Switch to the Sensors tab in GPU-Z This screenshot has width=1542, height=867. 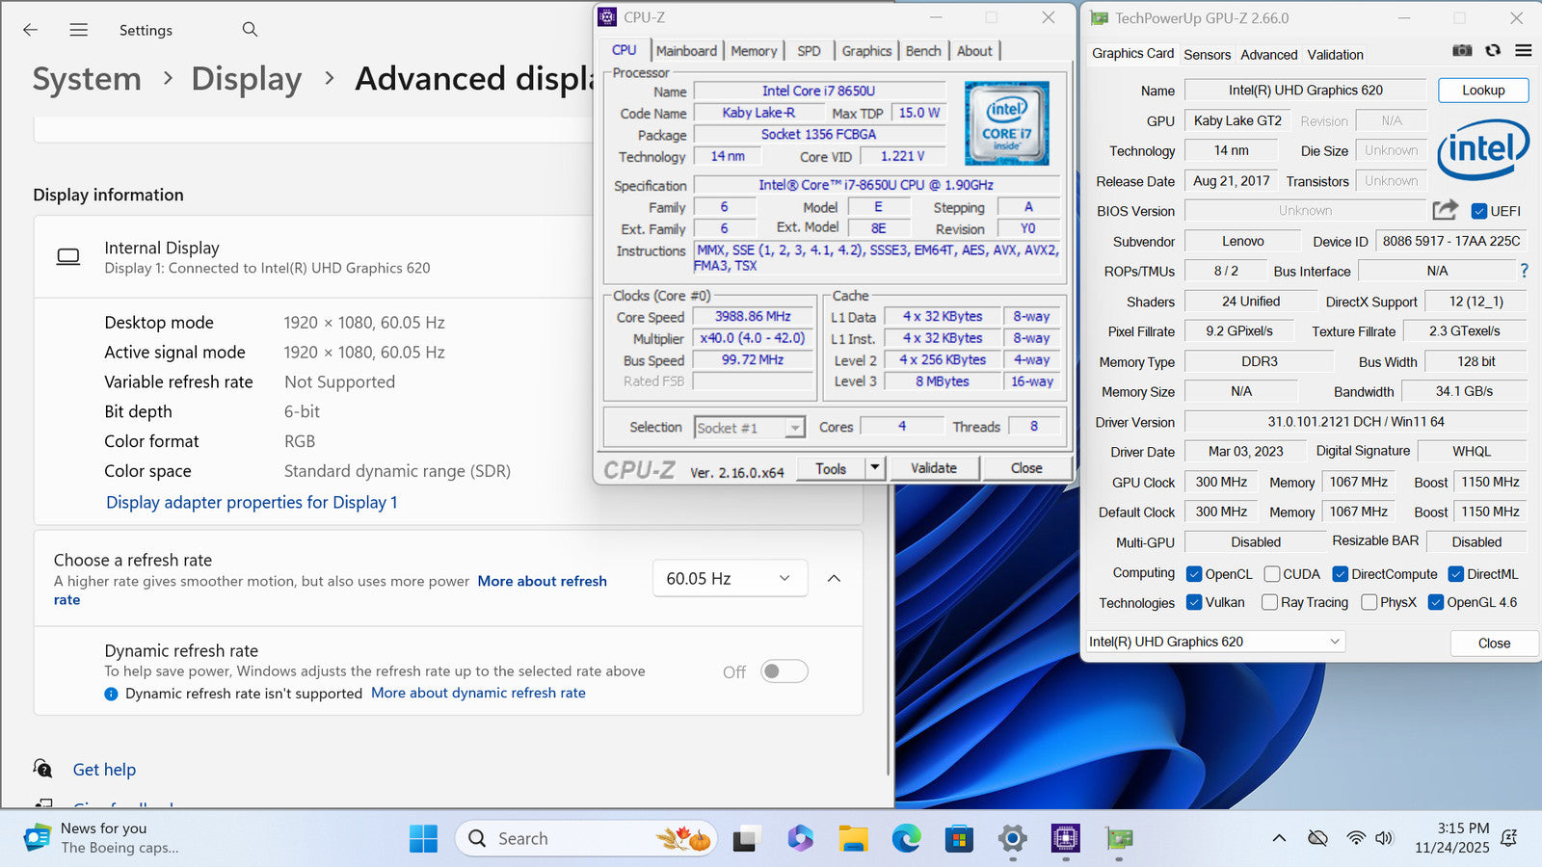click(1207, 55)
